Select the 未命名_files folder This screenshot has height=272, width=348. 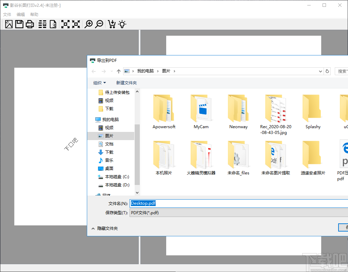coord(238,158)
